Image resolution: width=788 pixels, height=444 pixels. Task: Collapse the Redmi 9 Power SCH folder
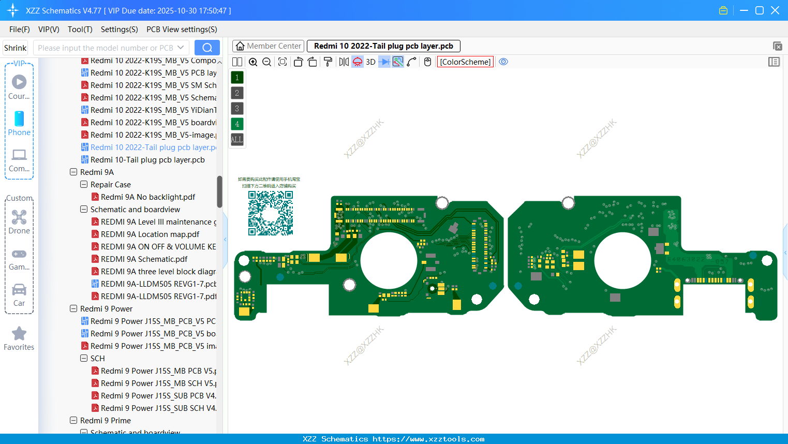[x=84, y=358]
